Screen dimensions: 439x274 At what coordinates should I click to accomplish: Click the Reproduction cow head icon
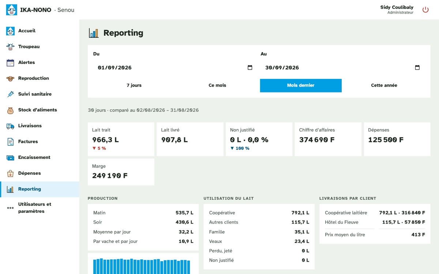(11, 78)
